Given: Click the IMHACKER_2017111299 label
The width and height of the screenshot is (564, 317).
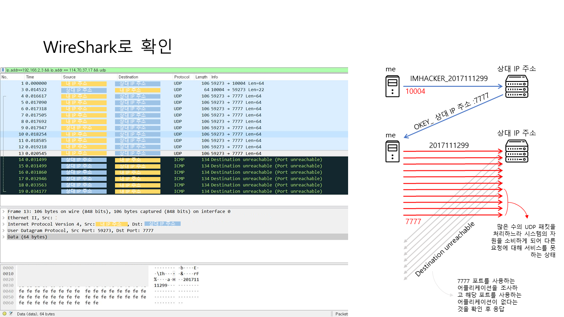Looking at the screenshot, I should (x=449, y=78).
